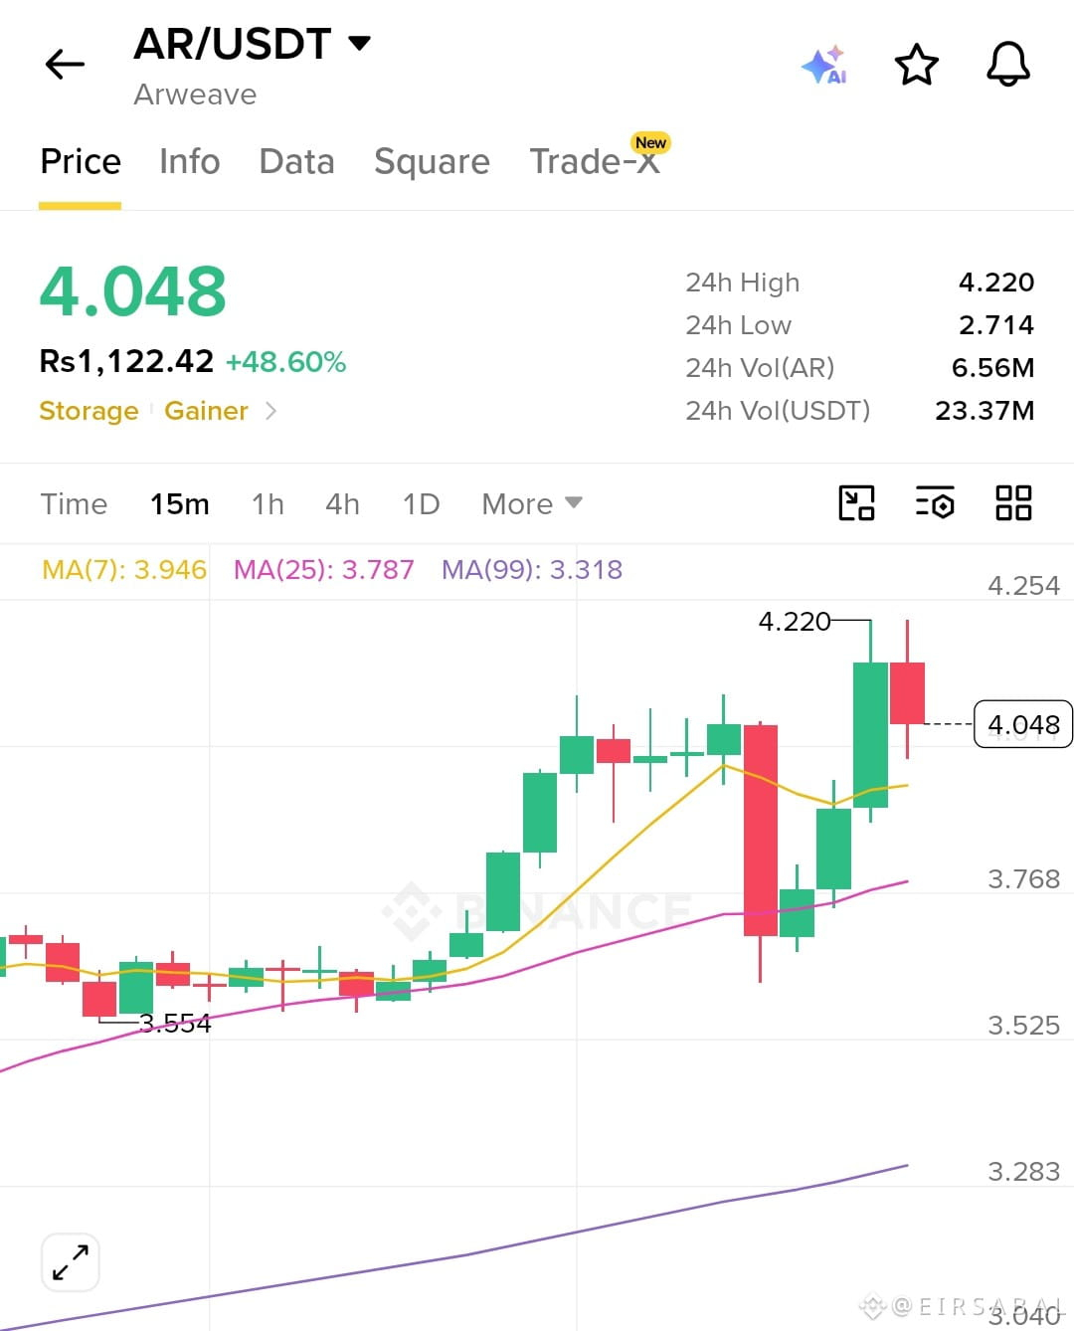The height and width of the screenshot is (1331, 1074).
Task: Select the 1h timeframe
Action: coord(268,504)
